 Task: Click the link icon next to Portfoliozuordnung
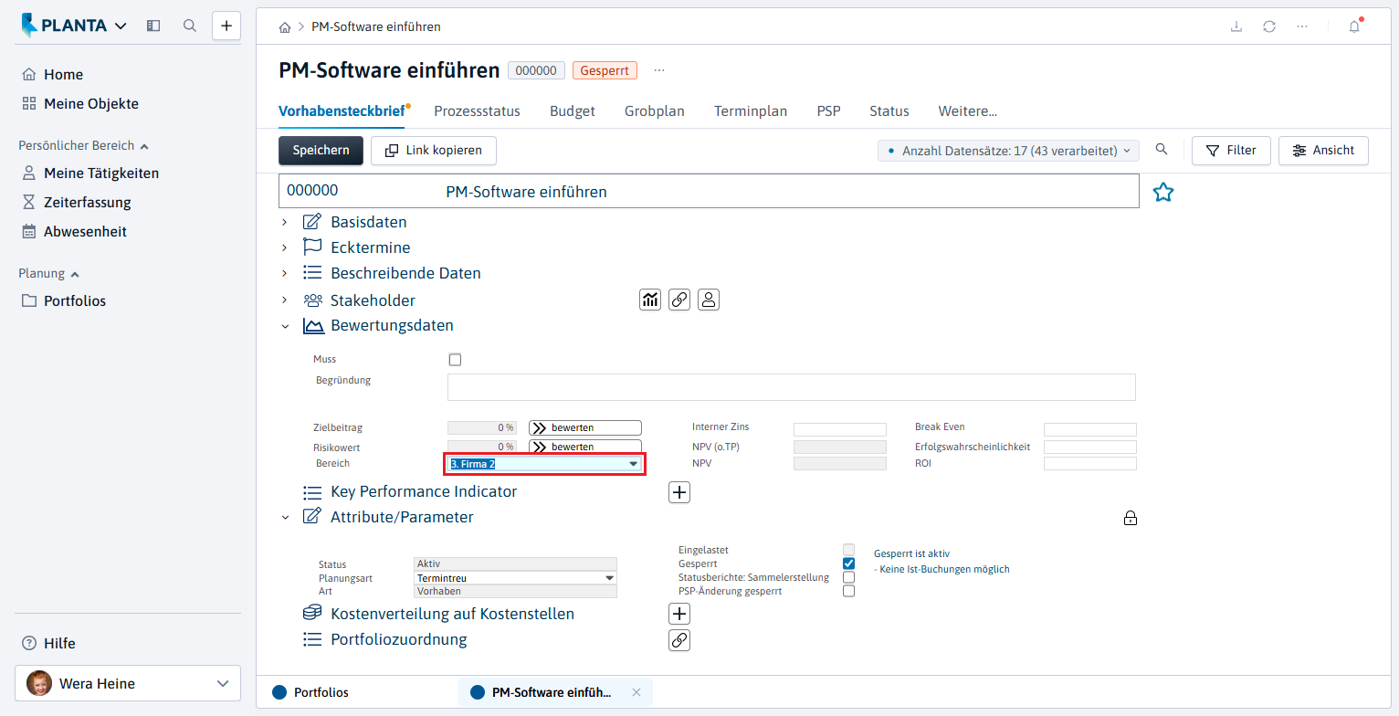click(679, 640)
